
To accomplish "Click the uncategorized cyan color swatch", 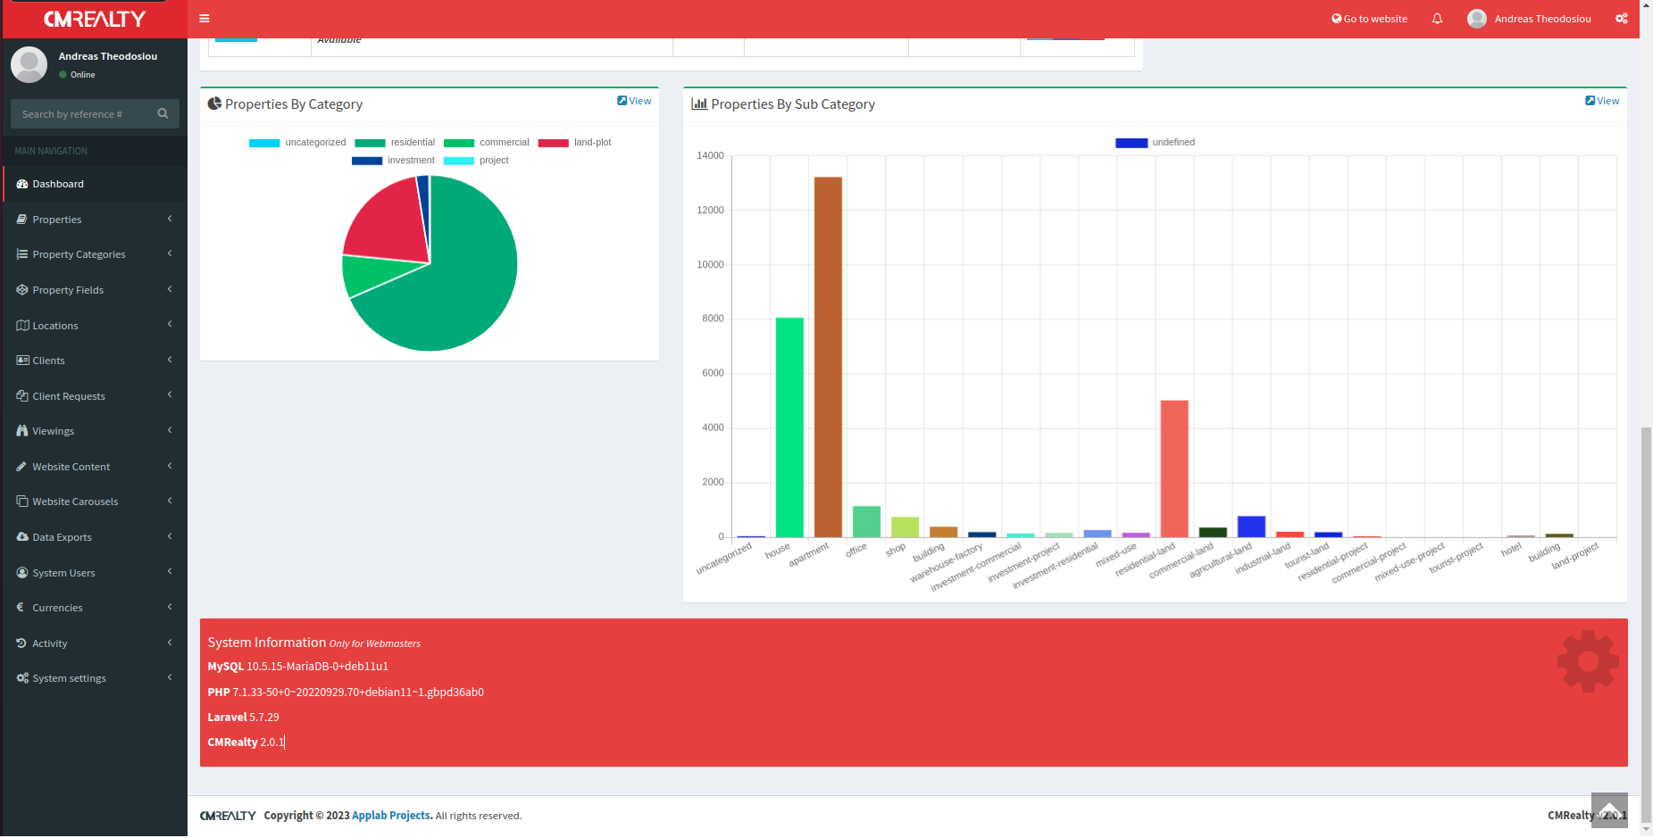I will tap(264, 143).
